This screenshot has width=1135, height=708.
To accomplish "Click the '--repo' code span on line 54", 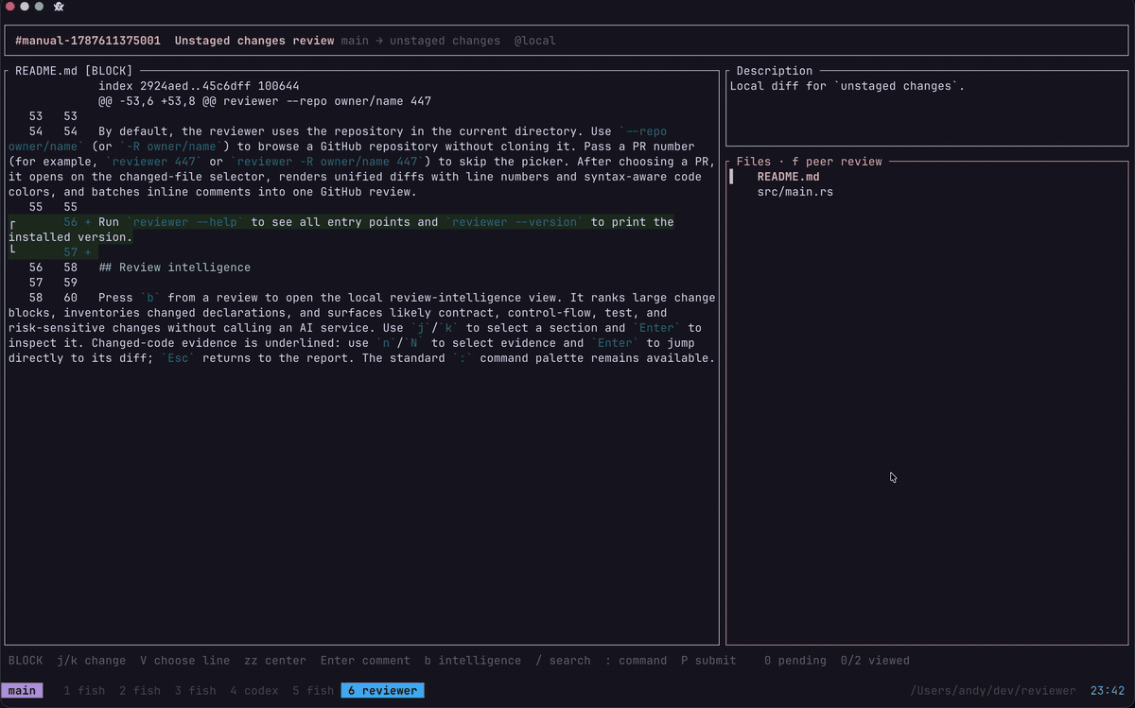I will tap(647, 131).
